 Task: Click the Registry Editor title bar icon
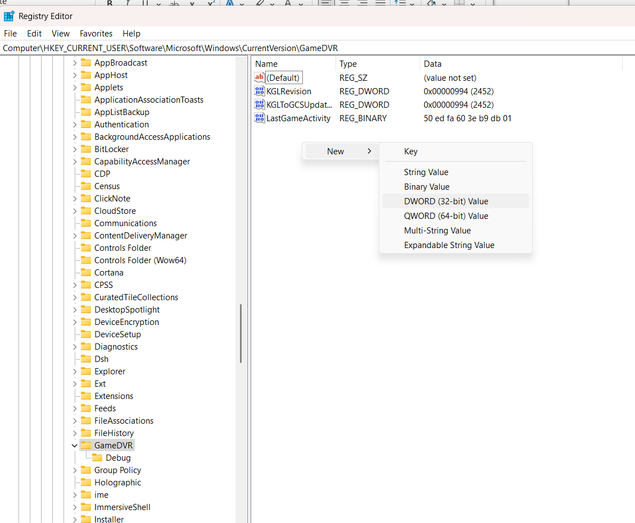tap(9, 16)
